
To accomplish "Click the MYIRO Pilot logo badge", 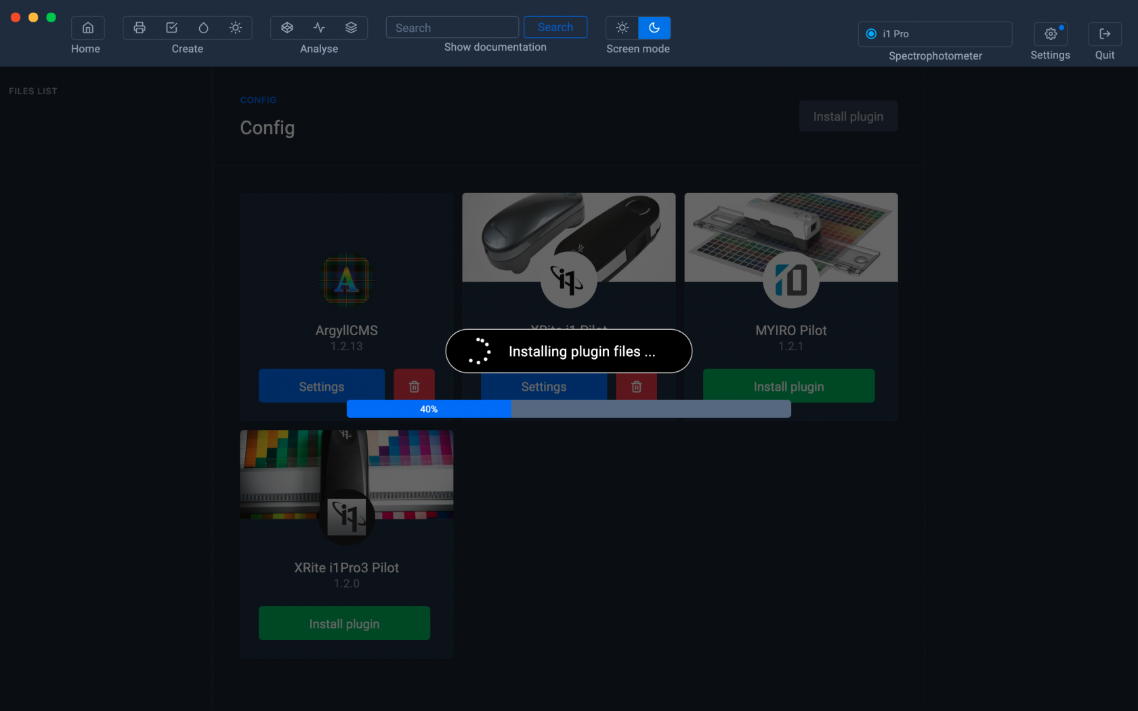I will click(x=791, y=280).
